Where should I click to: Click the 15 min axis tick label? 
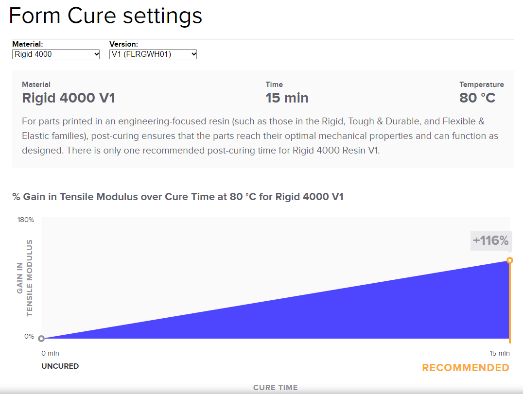point(499,353)
